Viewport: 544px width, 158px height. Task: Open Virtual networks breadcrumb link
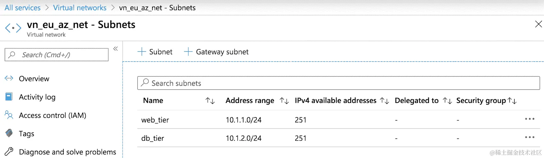pos(80,8)
